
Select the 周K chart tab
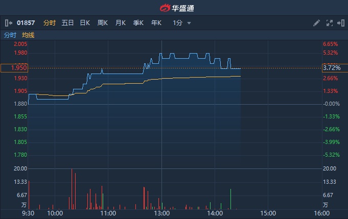point(103,23)
